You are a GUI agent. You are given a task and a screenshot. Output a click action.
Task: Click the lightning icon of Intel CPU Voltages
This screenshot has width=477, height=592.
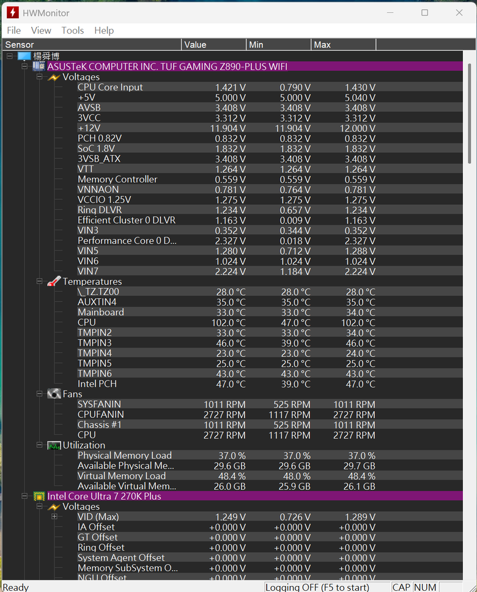tap(54, 506)
